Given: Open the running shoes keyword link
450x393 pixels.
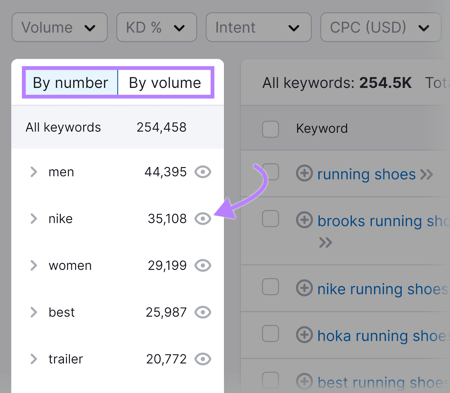Looking at the screenshot, I should pos(366,174).
